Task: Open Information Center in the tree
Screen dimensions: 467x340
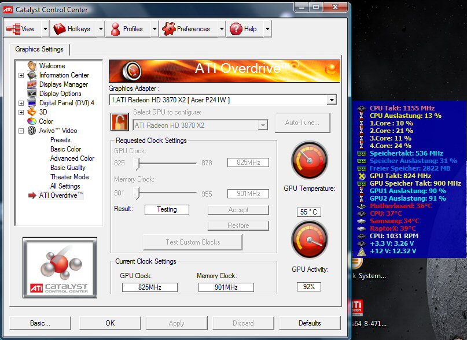Action: pos(64,75)
